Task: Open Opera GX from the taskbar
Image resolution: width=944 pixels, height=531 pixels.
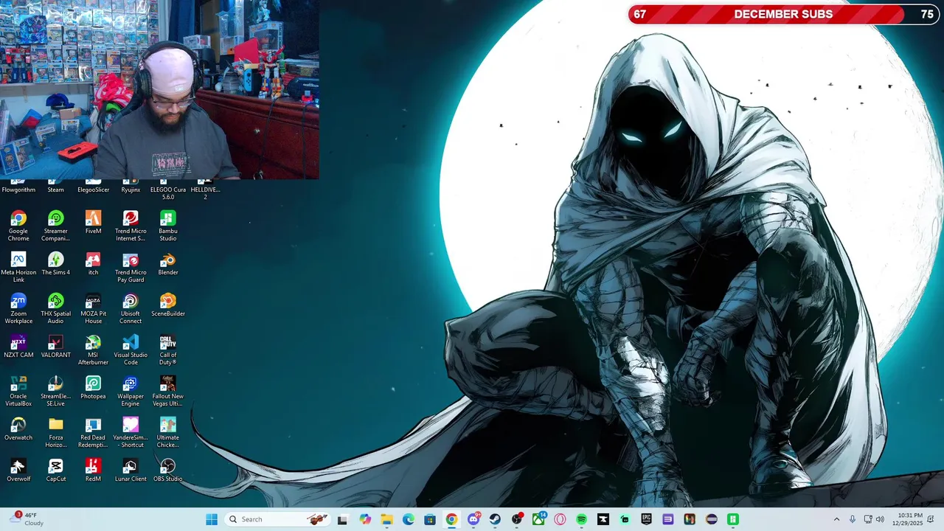Action: [x=560, y=519]
